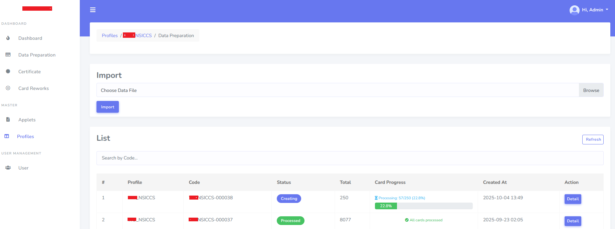Click the Profiles columns icon
Viewport: 615px width, 229px height.
[x=7, y=136]
